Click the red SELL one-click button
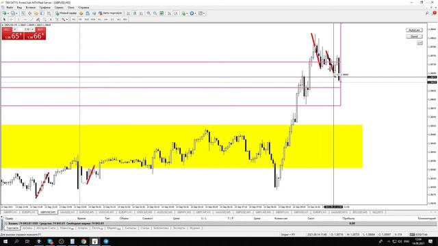Viewport: 438px width, 246px height. click(x=12, y=33)
